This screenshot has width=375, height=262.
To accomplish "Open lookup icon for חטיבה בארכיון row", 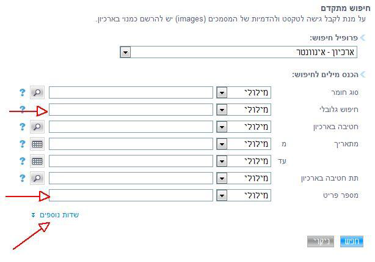I will tap(37, 127).
